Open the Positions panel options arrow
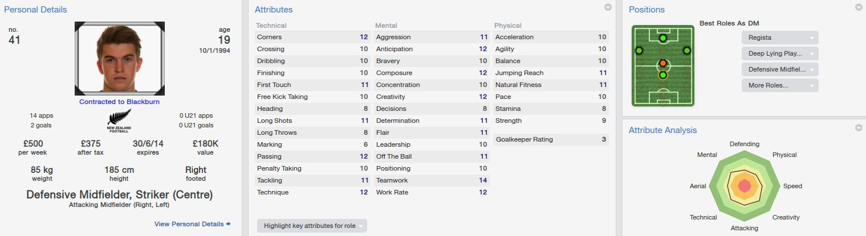 click(x=859, y=7)
